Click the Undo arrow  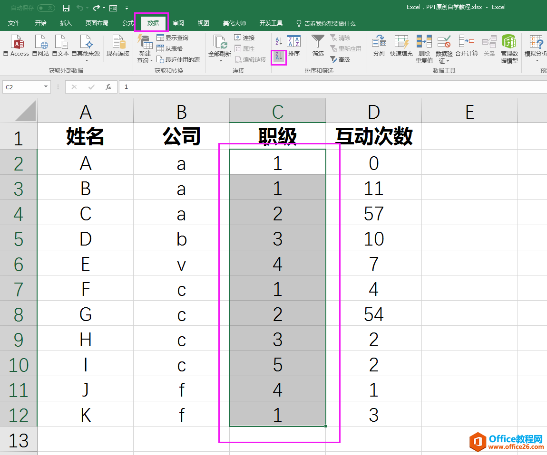click(80, 8)
